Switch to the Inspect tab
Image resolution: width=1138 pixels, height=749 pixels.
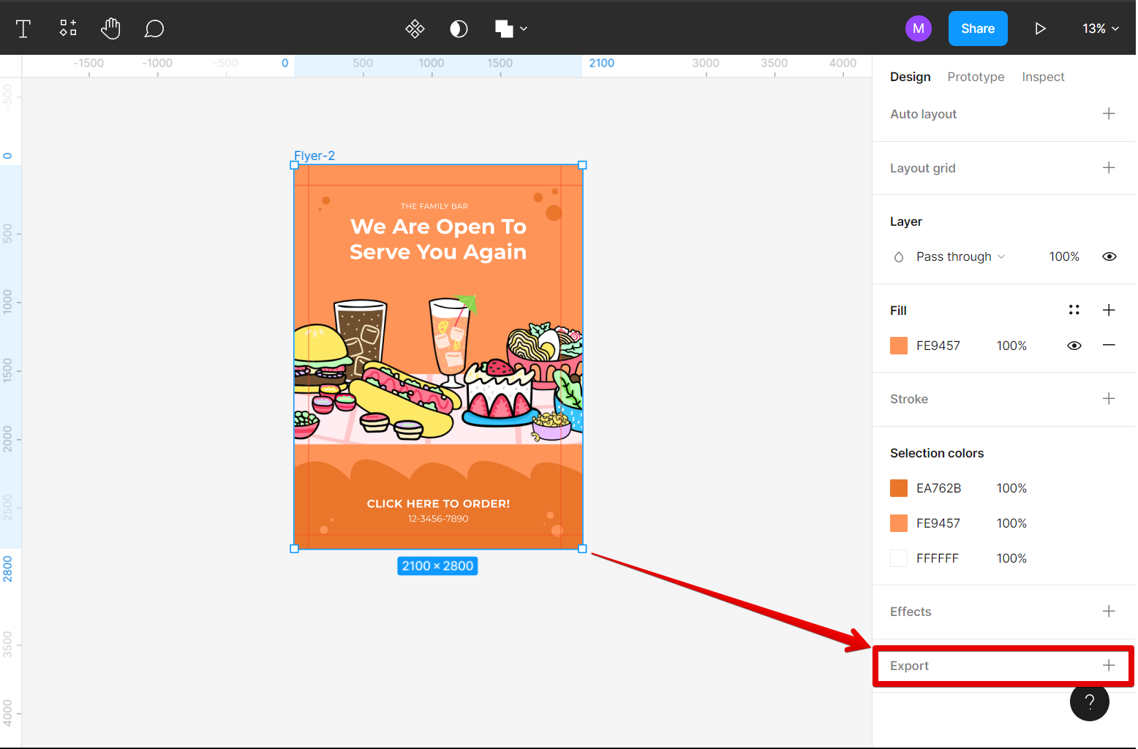[x=1043, y=77]
